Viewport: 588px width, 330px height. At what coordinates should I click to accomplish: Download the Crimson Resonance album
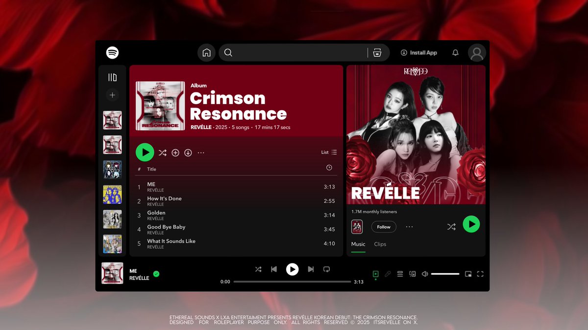coord(188,153)
